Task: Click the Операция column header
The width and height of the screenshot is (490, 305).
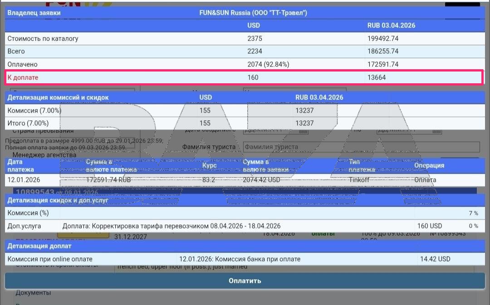Action: point(429,166)
